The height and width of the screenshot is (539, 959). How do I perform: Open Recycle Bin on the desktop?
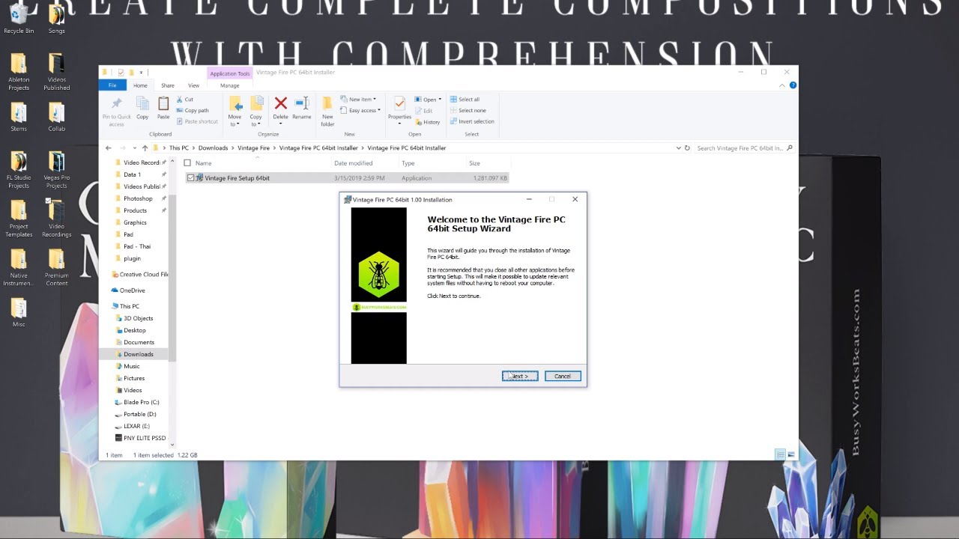coord(19,18)
